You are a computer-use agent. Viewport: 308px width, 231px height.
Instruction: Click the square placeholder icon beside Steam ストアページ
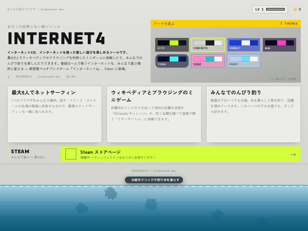pyautogui.click(x=71, y=154)
